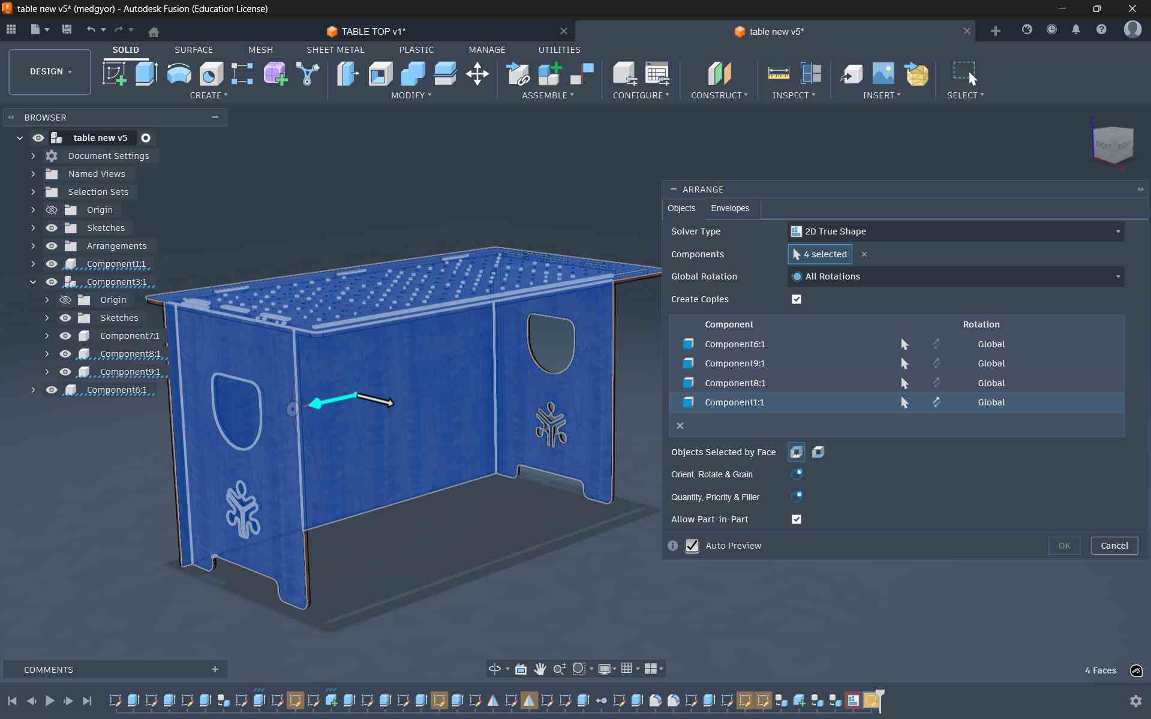Switch to the Envelopes tab

click(729, 208)
